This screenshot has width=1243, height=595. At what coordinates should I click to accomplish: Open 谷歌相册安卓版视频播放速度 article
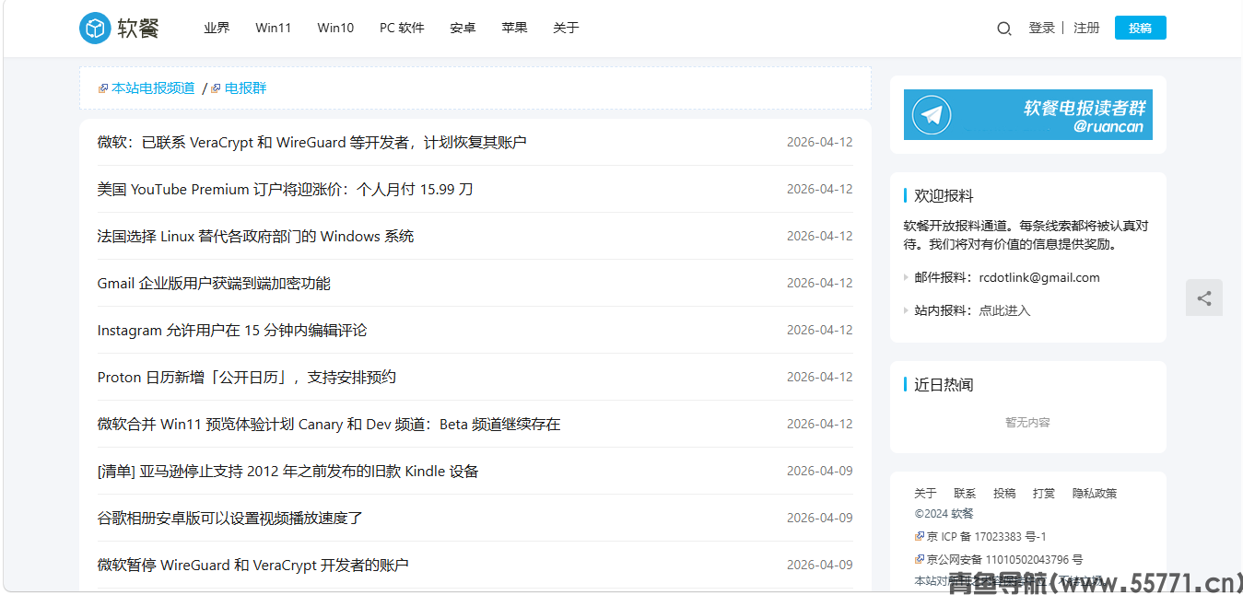(229, 519)
